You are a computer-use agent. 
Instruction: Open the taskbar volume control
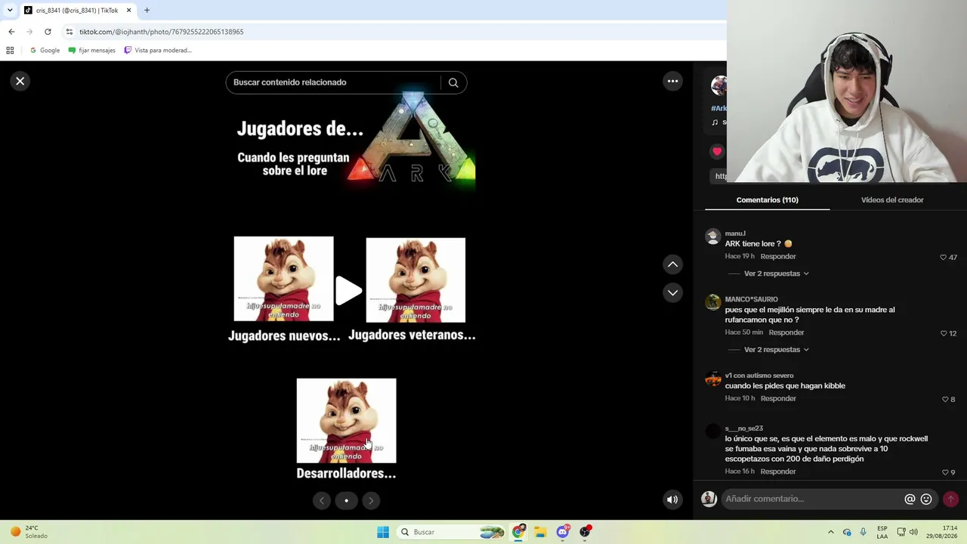[913, 532]
